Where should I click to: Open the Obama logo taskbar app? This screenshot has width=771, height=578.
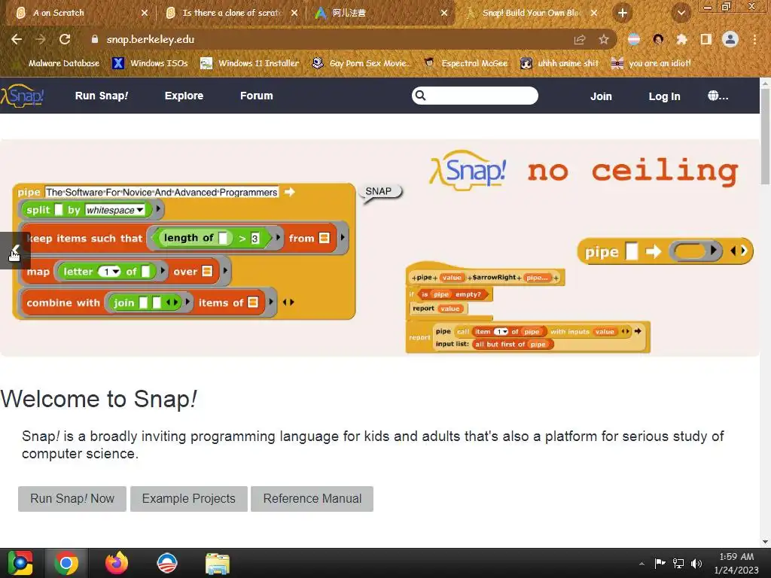(x=167, y=563)
